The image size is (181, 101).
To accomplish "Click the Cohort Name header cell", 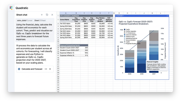I will pyautogui.click(x=66, y=20).
